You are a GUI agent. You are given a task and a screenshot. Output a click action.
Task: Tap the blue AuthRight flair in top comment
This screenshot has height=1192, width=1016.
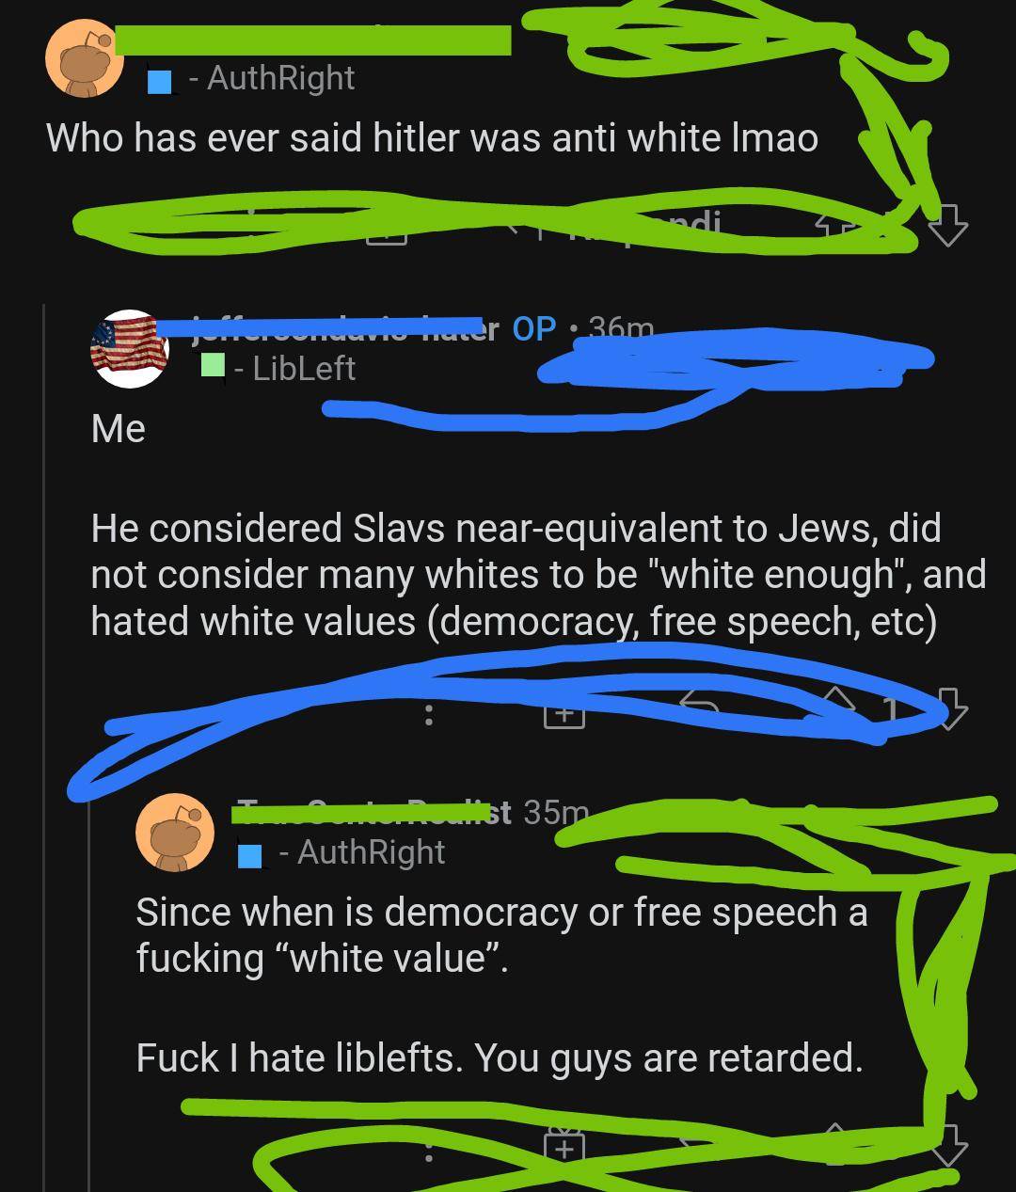(x=161, y=83)
